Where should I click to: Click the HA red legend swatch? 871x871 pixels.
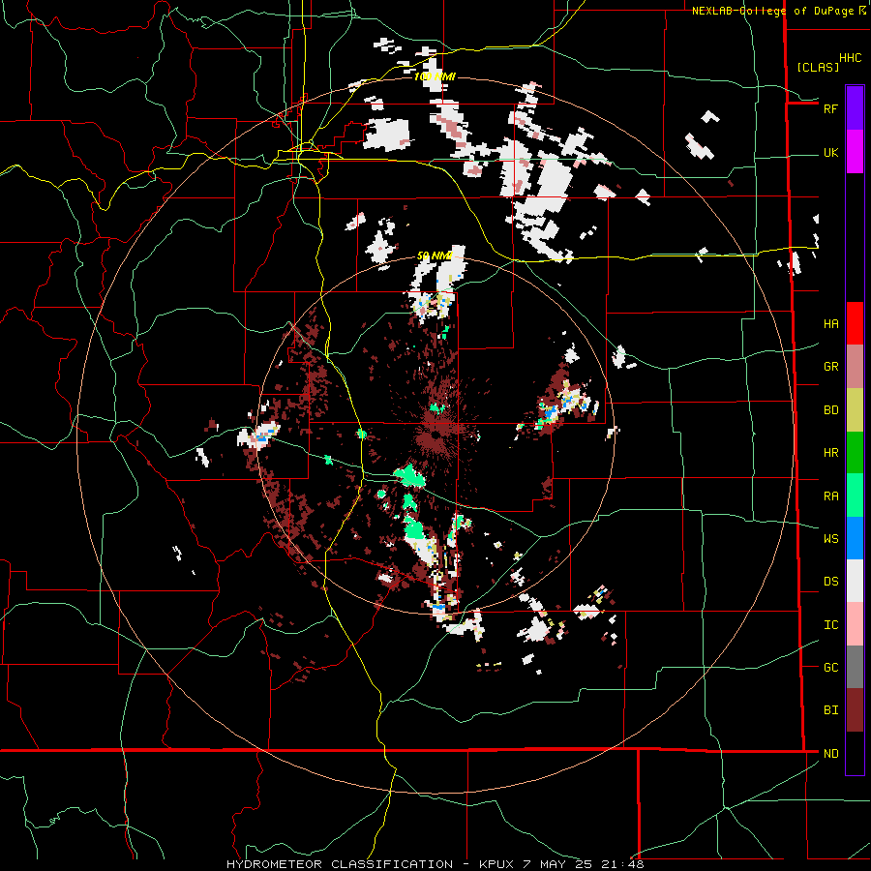[x=855, y=323]
